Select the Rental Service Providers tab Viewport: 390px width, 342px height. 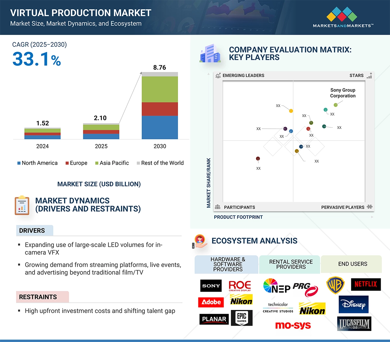pyautogui.click(x=291, y=264)
